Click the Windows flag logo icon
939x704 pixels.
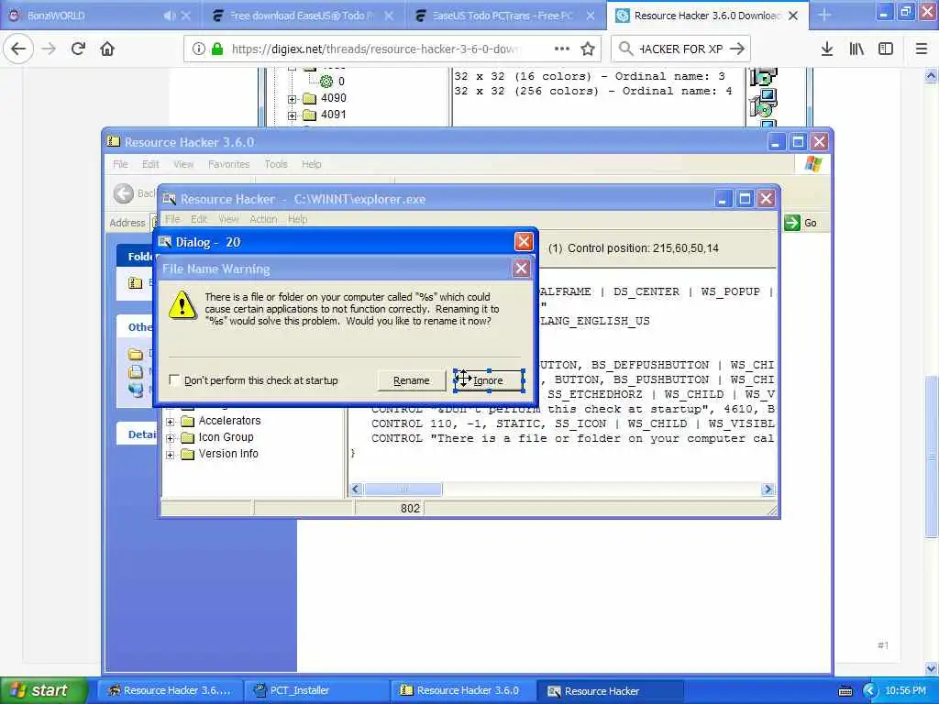point(813,164)
